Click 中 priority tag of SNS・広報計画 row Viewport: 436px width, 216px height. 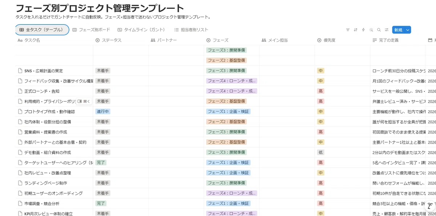[x=320, y=71]
